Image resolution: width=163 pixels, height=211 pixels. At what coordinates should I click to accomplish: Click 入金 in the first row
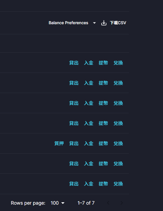[x=89, y=63]
